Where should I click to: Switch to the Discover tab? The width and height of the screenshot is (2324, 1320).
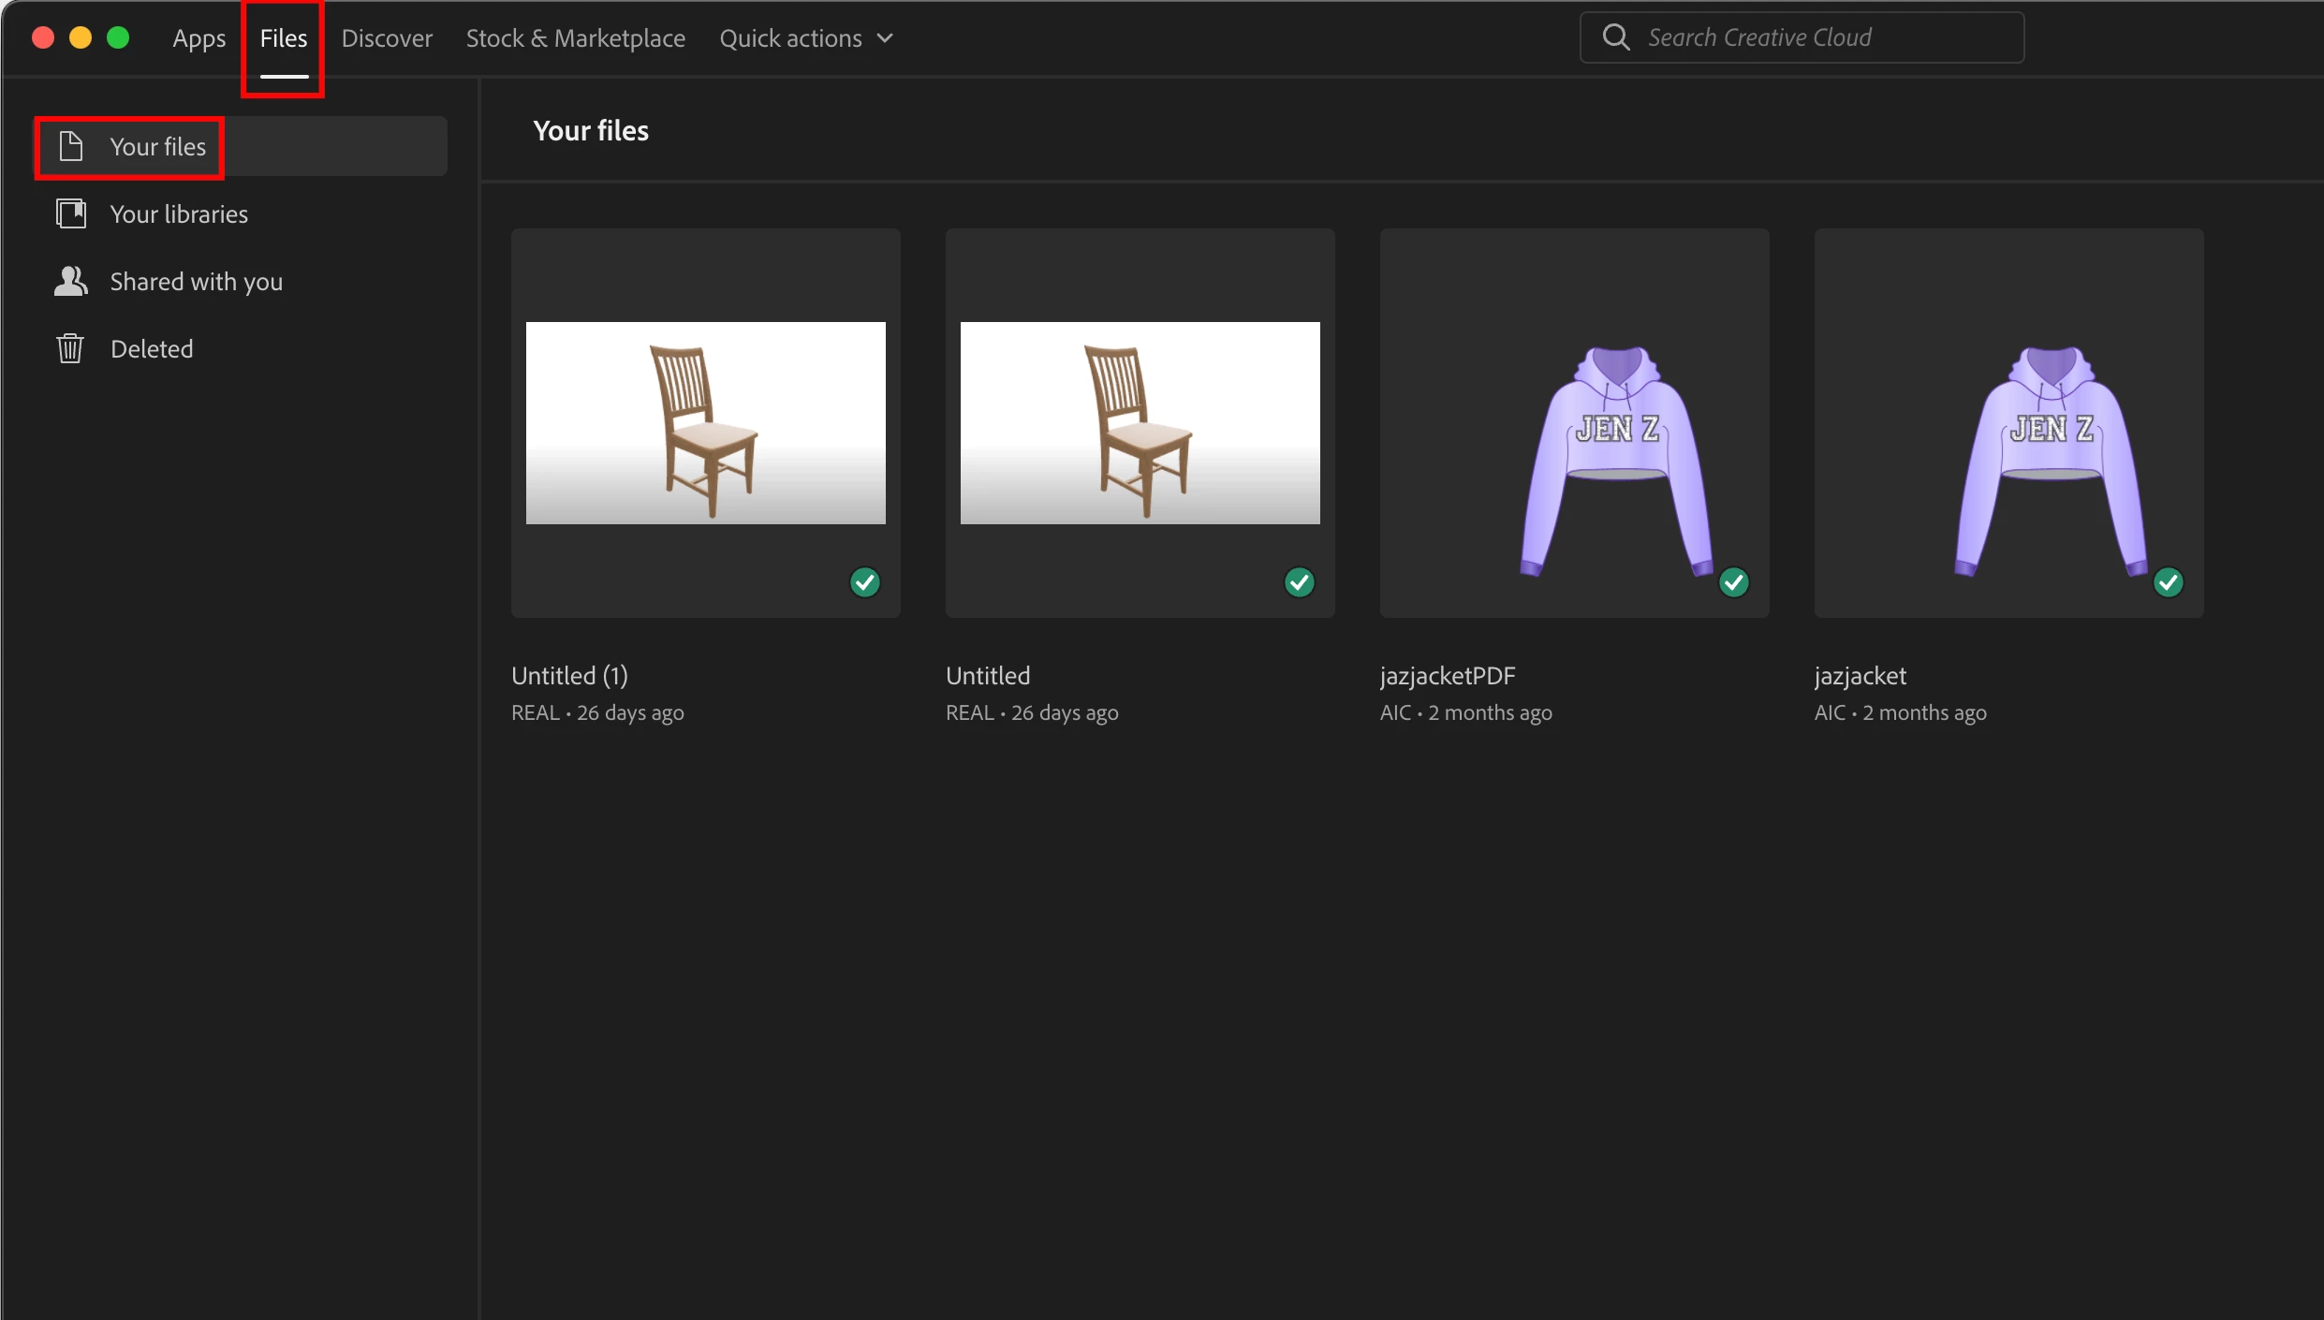(387, 38)
